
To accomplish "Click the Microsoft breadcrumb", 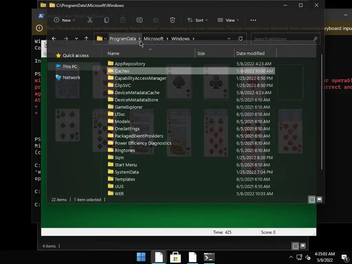I will (x=154, y=38).
